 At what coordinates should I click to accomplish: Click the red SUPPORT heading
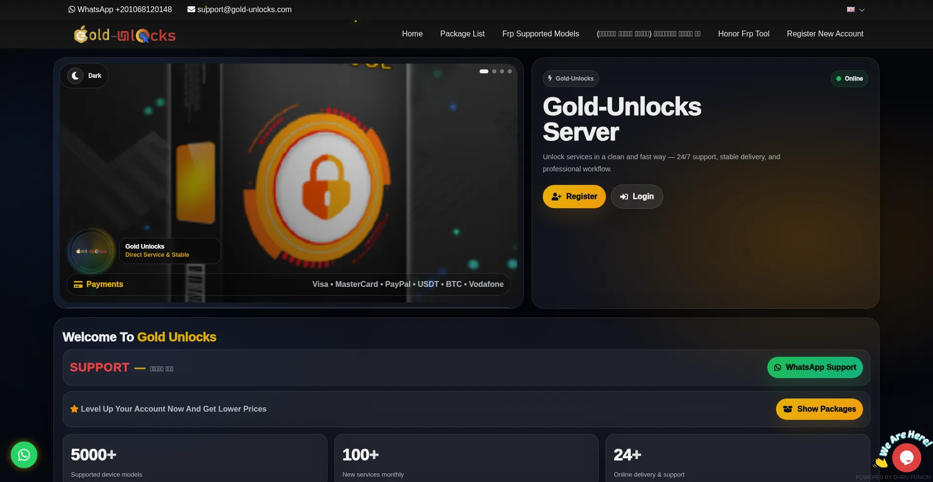pos(100,367)
